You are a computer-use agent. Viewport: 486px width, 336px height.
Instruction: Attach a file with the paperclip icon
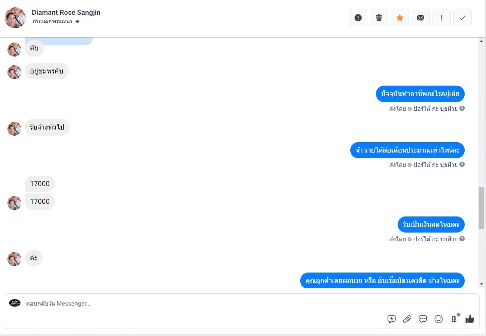click(x=407, y=319)
